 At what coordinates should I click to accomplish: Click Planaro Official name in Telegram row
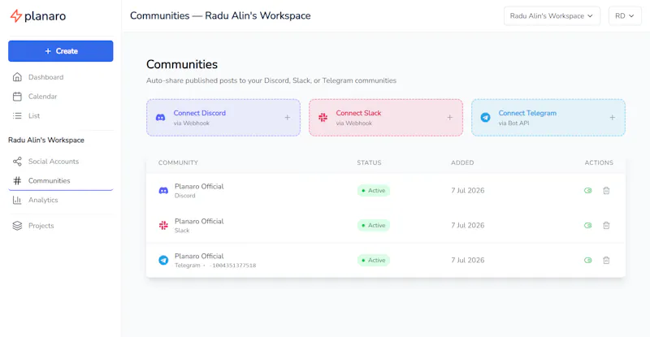point(199,256)
